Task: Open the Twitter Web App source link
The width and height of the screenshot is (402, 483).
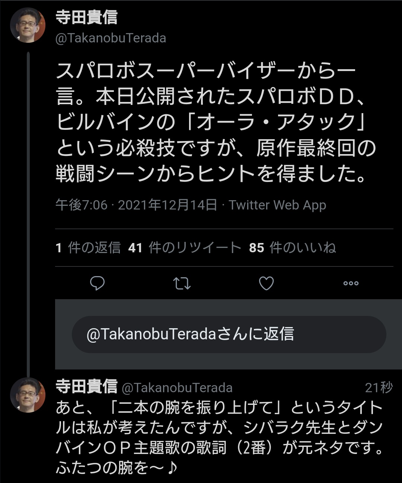Action: pyautogui.click(x=277, y=205)
